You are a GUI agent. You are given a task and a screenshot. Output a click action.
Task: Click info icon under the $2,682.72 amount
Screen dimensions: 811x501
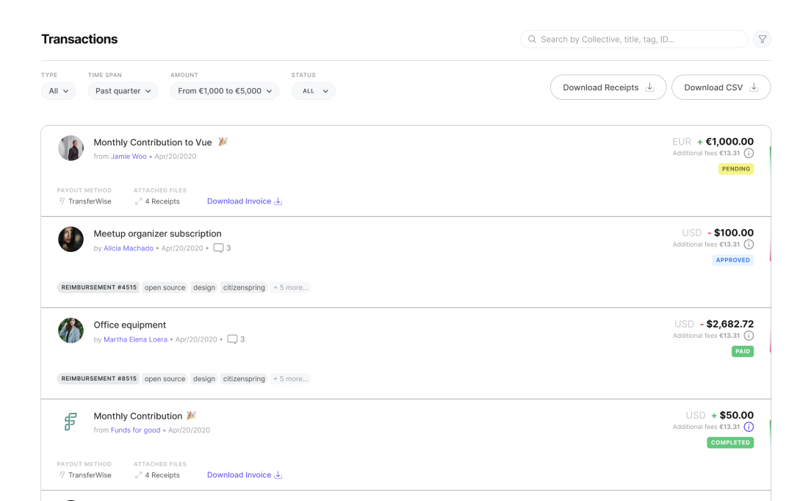[749, 336]
